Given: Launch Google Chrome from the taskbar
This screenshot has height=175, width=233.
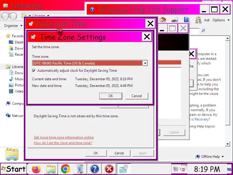Looking at the screenshot, I should point(65,169).
